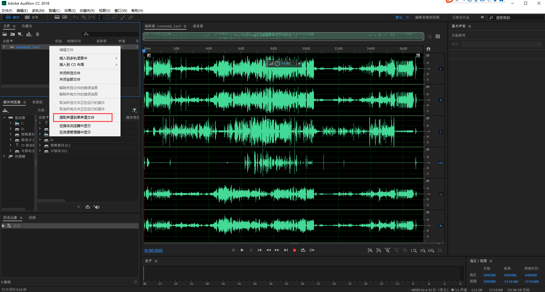
Task: Choose 编辑文件 in the context menu
Action: coord(85,50)
